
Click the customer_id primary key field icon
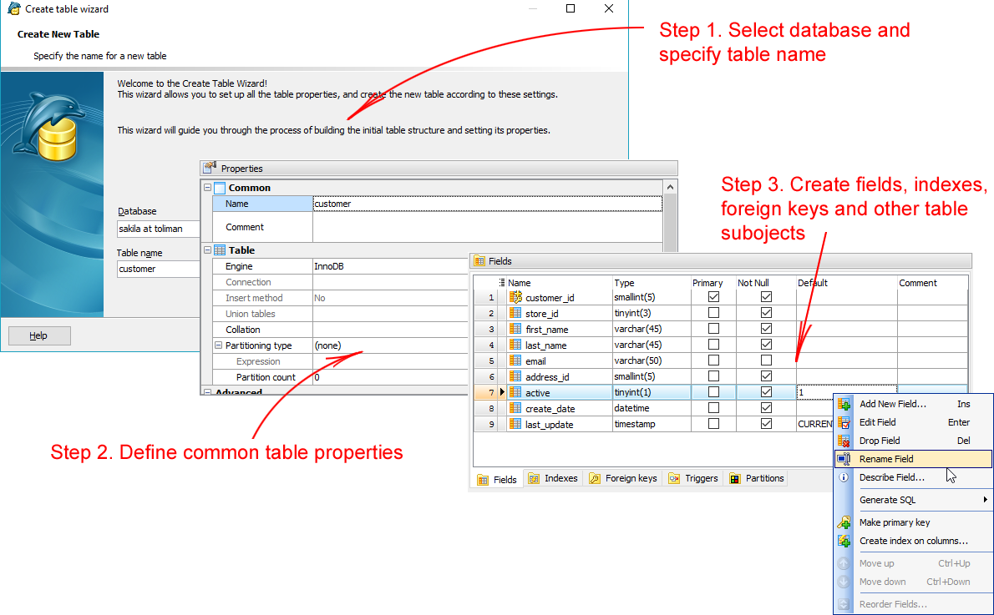tap(515, 298)
